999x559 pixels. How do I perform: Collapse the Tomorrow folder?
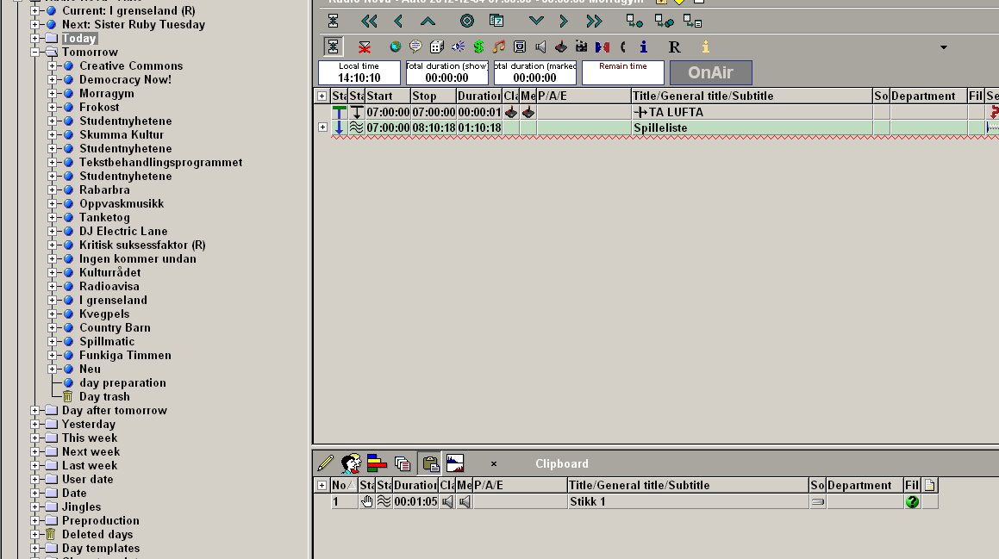[x=35, y=53]
